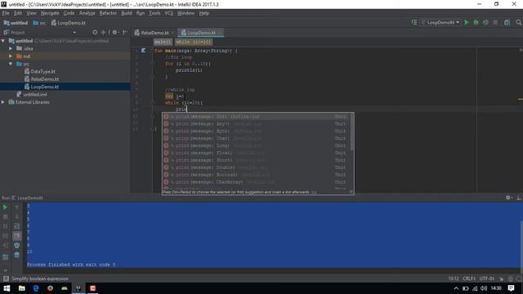Click the main() breadcrumb
The image size is (523, 294).
click(163, 42)
